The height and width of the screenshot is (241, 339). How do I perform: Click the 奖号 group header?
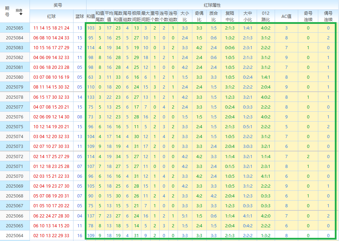[58, 5]
